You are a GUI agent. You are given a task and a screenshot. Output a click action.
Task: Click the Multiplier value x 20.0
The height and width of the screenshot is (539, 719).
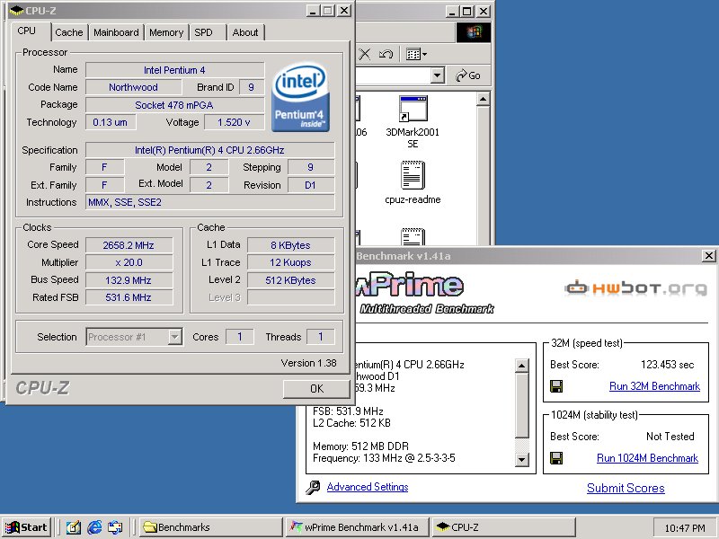pyautogui.click(x=129, y=262)
